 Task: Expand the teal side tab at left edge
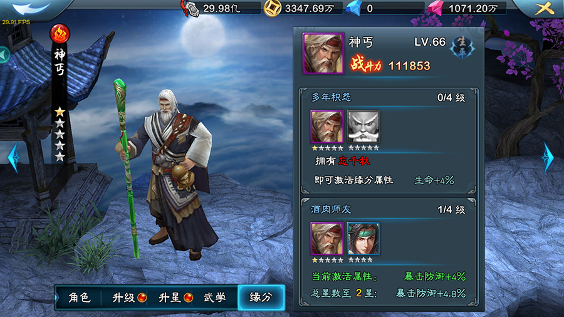tap(4, 55)
